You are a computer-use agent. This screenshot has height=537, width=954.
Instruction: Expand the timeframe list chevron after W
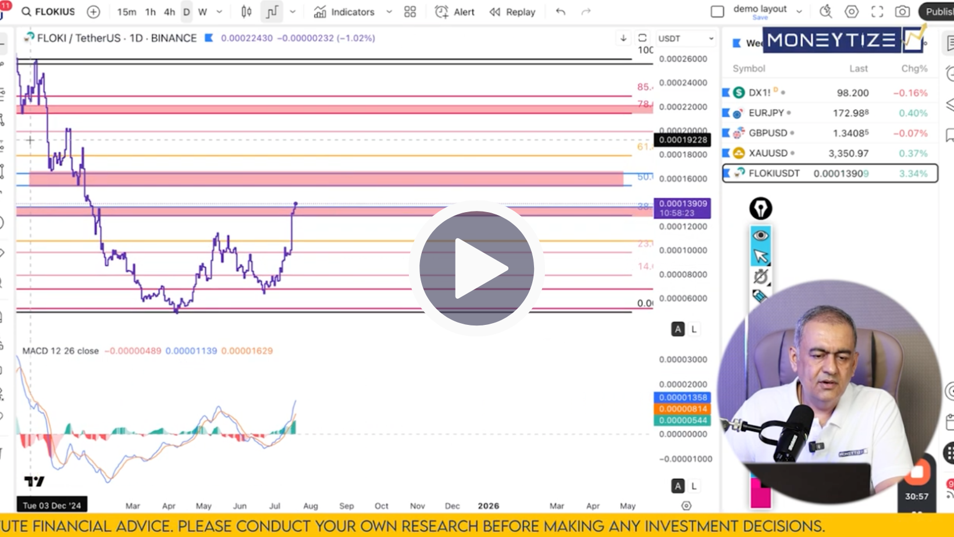(219, 12)
